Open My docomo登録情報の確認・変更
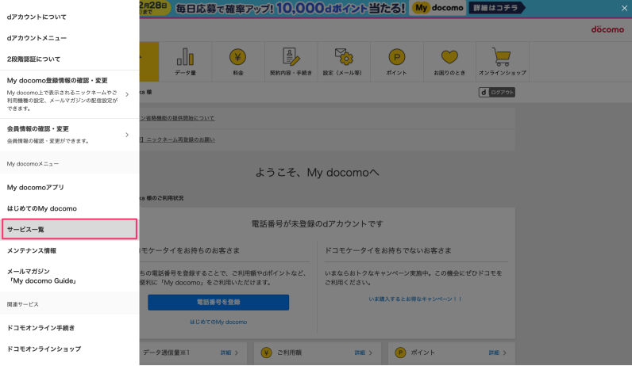The width and height of the screenshot is (632, 366). 69,94
